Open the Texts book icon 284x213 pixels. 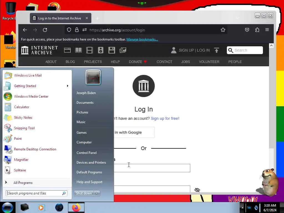(x=78, y=50)
